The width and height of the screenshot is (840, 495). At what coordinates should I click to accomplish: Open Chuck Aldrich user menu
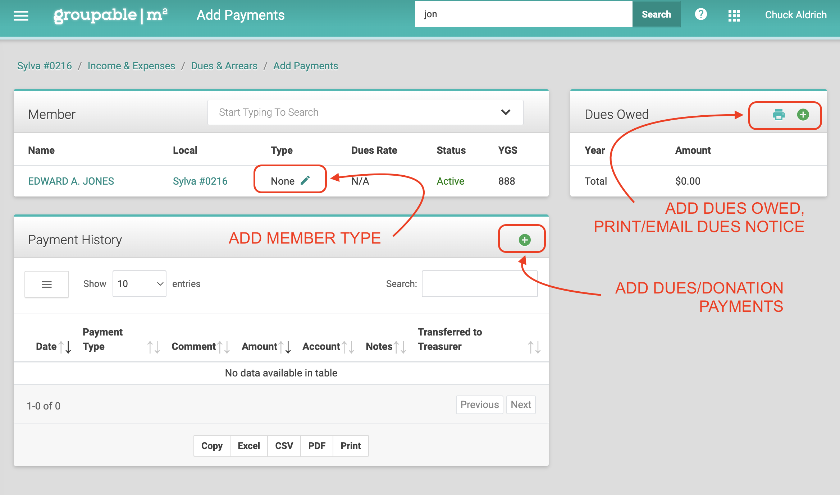(796, 15)
